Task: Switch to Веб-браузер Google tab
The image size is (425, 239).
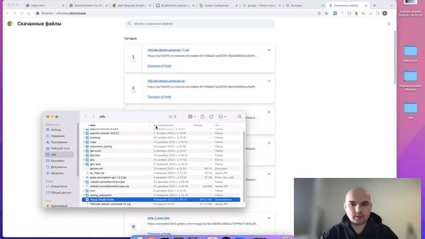Action: [131, 5]
